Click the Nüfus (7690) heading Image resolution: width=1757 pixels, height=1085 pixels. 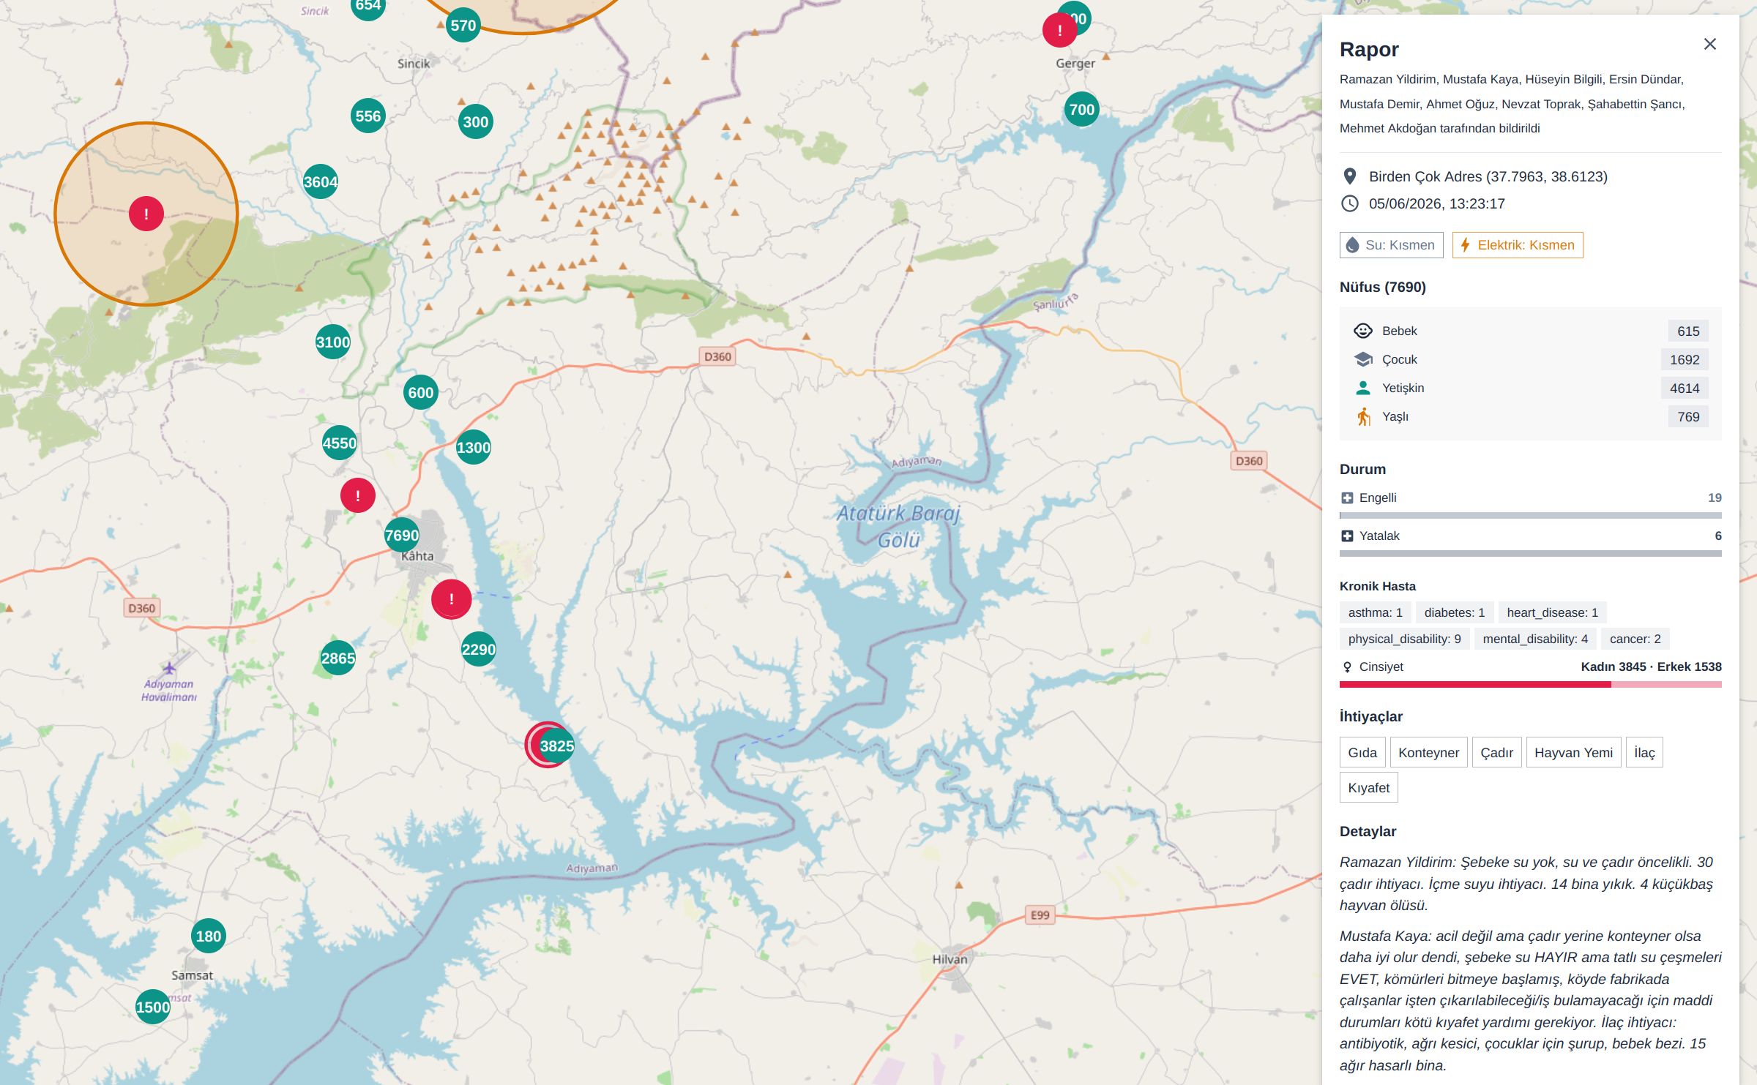tap(1383, 287)
